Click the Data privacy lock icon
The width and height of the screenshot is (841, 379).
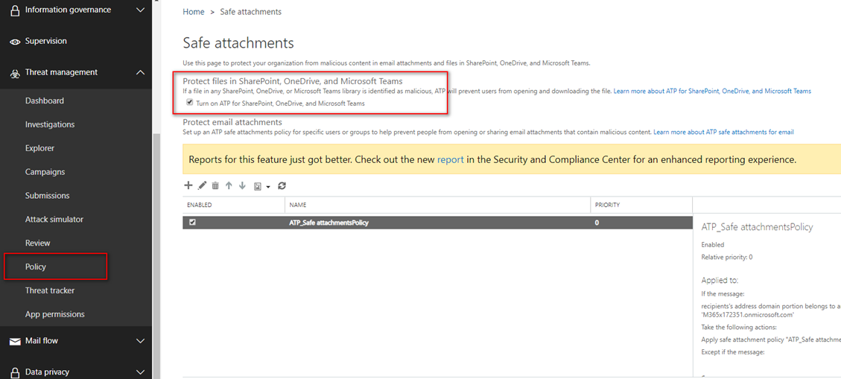tap(15, 372)
